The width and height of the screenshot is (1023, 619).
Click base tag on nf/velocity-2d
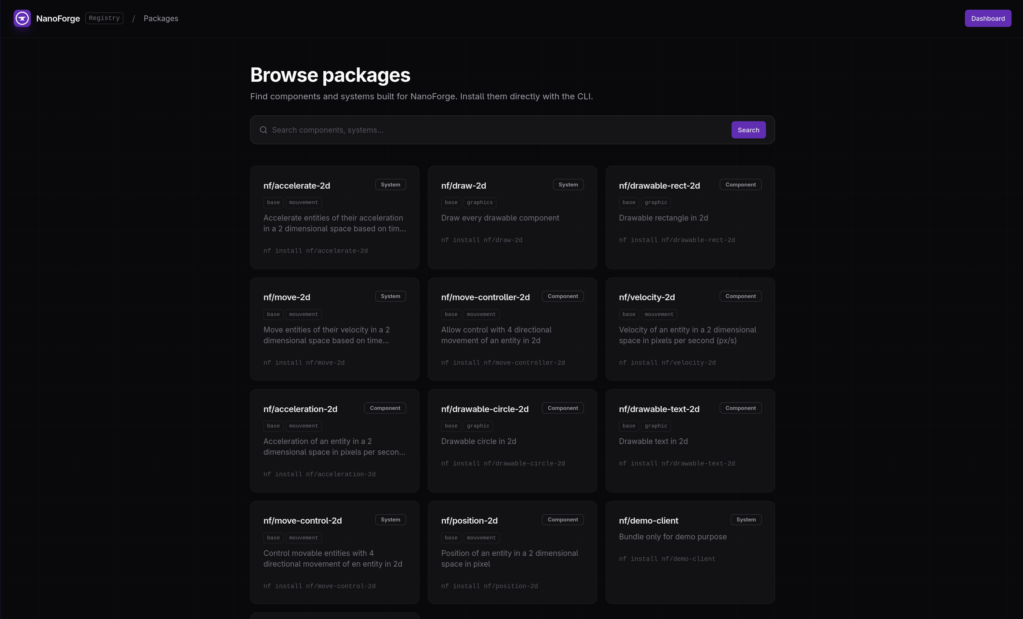pos(629,315)
